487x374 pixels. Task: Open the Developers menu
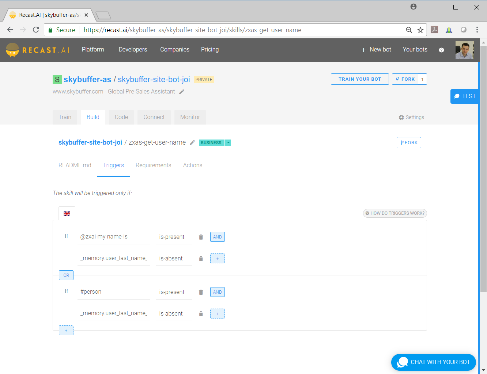point(133,50)
